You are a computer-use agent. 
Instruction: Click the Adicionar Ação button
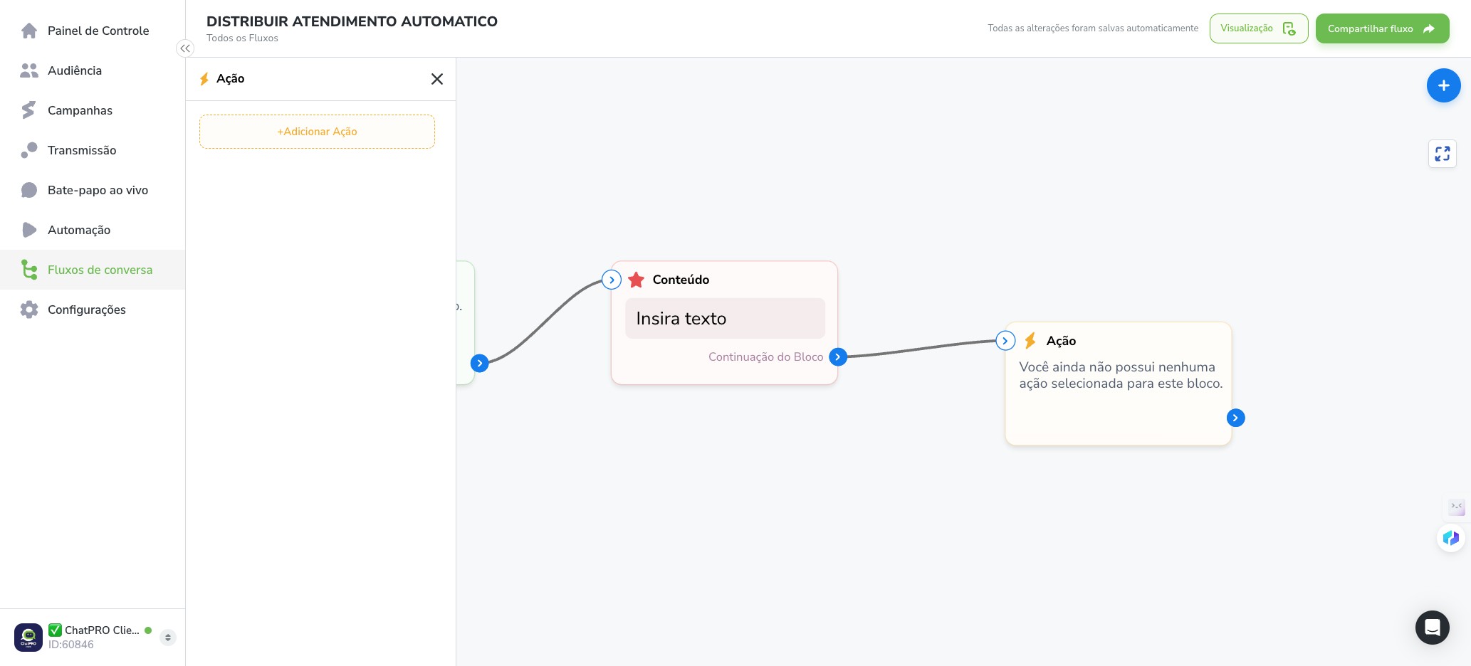pyautogui.click(x=317, y=132)
